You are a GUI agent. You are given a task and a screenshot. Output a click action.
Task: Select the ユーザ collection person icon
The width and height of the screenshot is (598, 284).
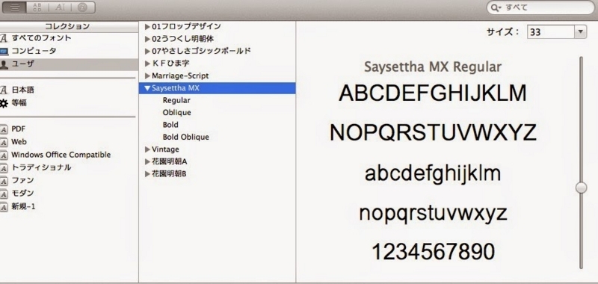(x=4, y=64)
